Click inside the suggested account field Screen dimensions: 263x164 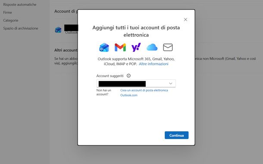click(x=136, y=84)
